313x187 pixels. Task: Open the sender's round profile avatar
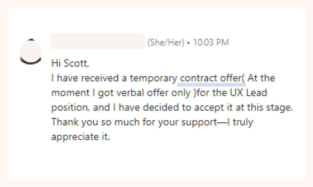pyautogui.click(x=31, y=52)
